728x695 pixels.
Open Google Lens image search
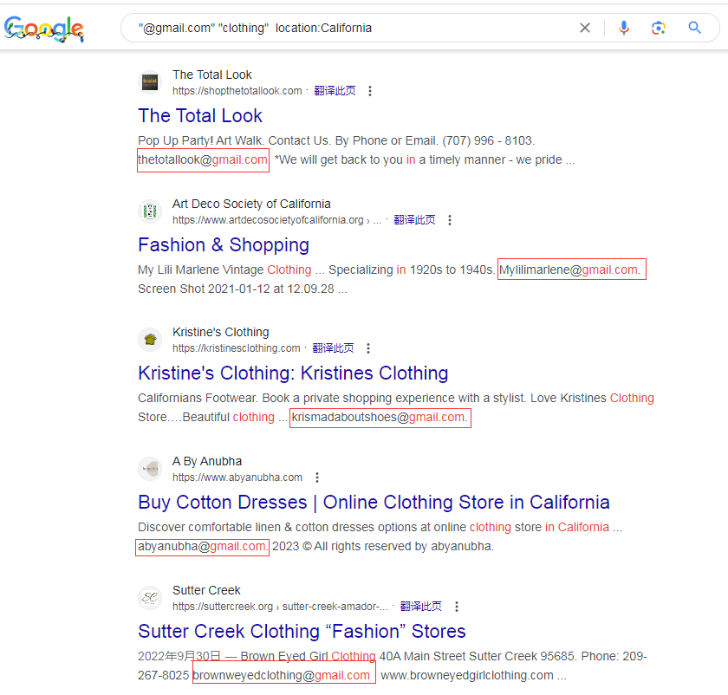pyautogui.click(x=659, y=28)
